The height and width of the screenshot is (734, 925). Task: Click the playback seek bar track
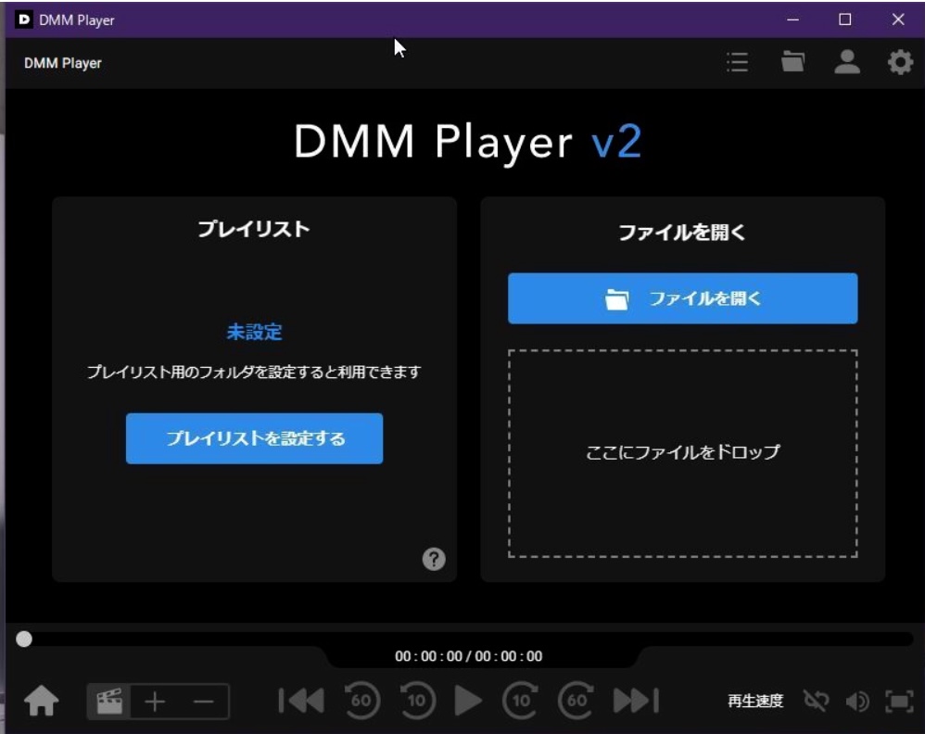click(x=466, y=639)
